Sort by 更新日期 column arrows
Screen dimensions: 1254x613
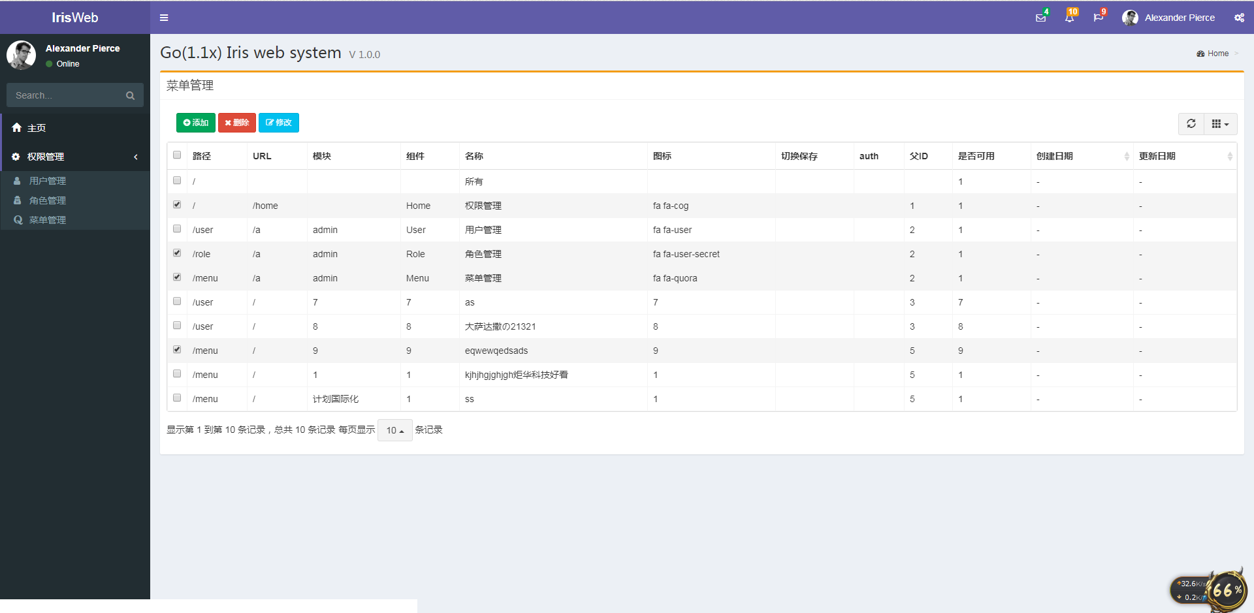[1230, 156]
